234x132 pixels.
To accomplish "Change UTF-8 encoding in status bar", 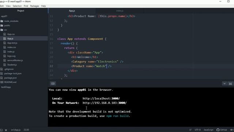I will tap(197, 130).
